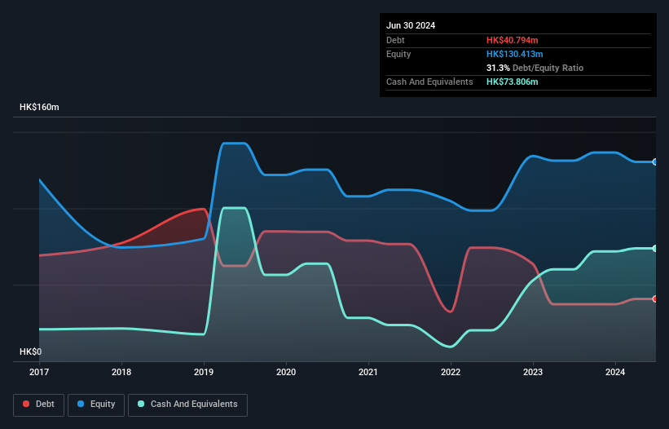Toggle Cash And Equivalents legend button
669x429 pixels.
pos(187,405)
